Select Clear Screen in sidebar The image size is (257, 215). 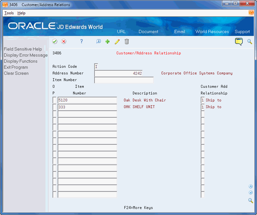pos(16,73)
